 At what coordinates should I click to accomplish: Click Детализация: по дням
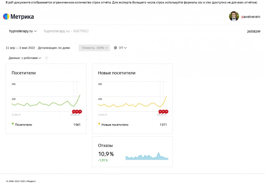[x=54, y=48]
